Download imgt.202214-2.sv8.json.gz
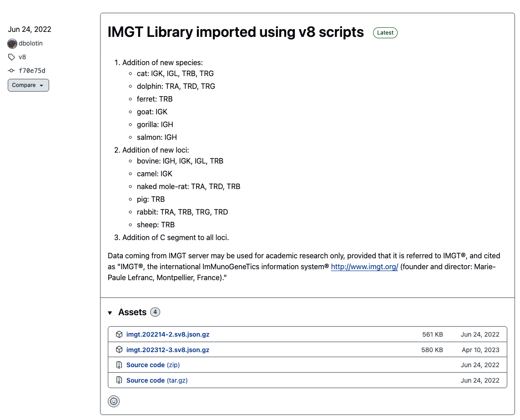The width and height of the screenshot is (520, 420). [x=167, y=334]
